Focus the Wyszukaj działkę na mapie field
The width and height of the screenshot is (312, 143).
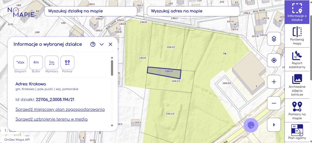point(90,11)
